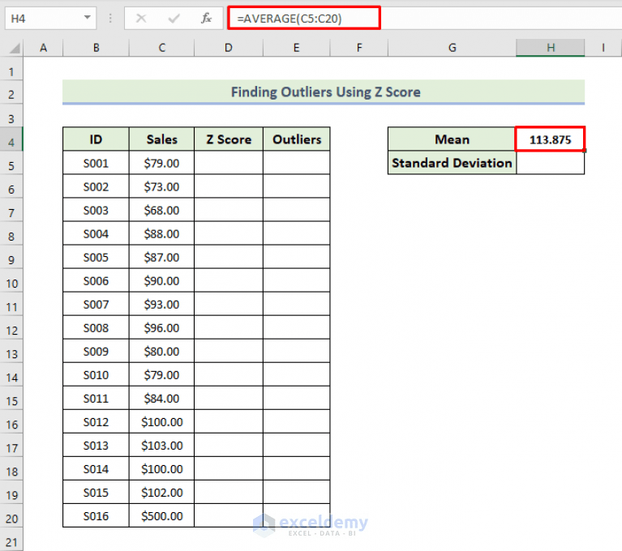
Task: Select the sales value $93.00
Action: (162, 304)
